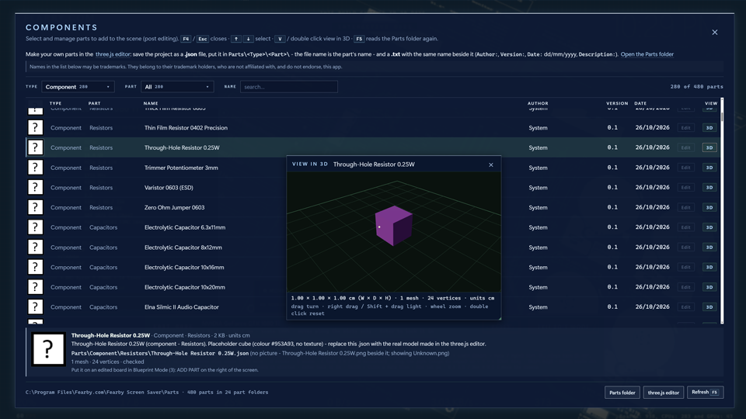Open 3D view for Electrolytic Capacitor 8x12mm
Viewport: 746px width, 419px height.
[709, 248]
